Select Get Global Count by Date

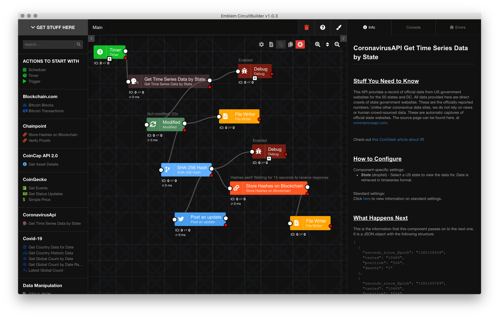coord(51,259)
